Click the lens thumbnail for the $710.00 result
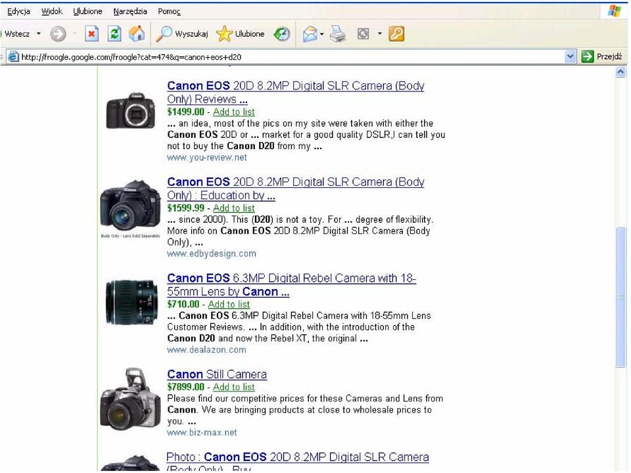Screen dimensions: 631x473 pyautogui.click(x=131, y=302)
